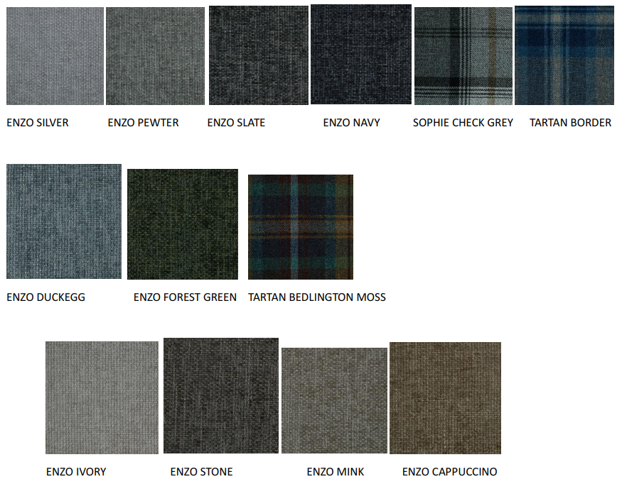622x484 pixels.
Task: Pick the Enzo Forest Green swatch
Action: point(183,224)
